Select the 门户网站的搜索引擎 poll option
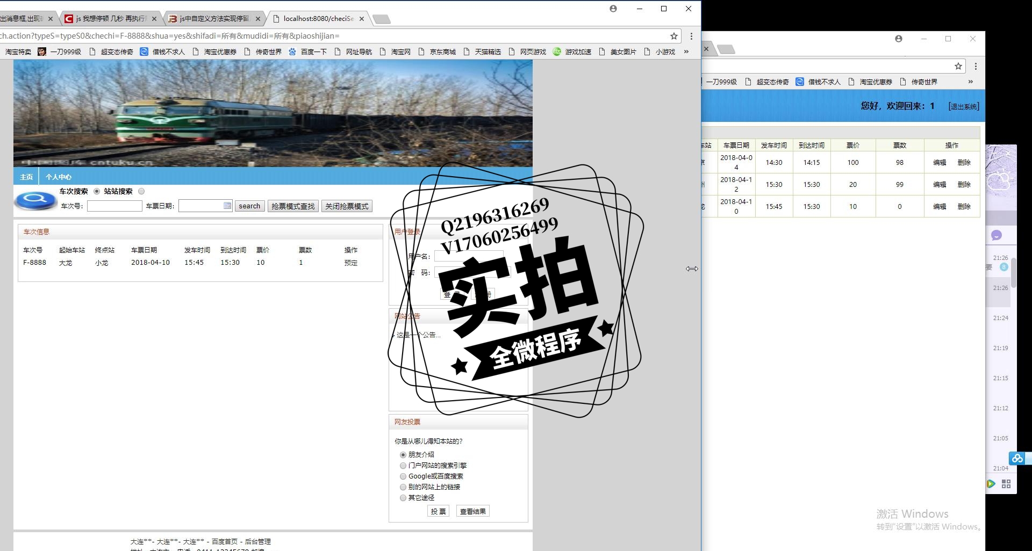Image resolution: width=1032 pixels, height=551 pixels. tap(403, 466)
